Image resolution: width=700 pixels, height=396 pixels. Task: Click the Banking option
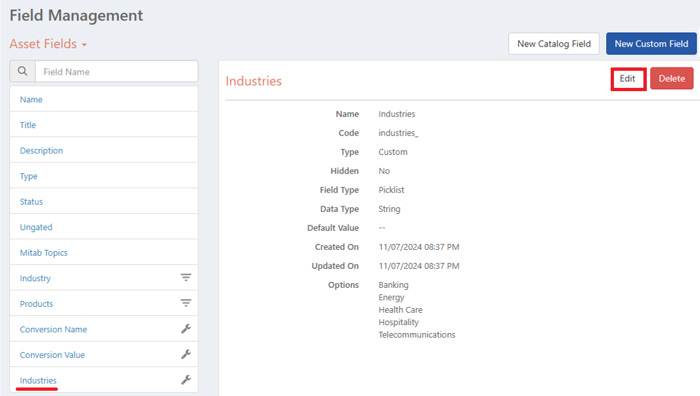[393, 285]
